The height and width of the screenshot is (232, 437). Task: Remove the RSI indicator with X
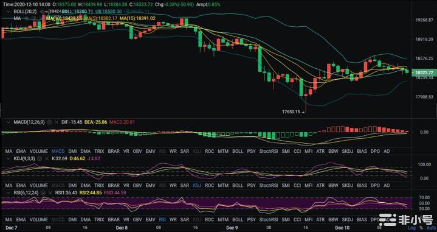click(x=50, y=192)
